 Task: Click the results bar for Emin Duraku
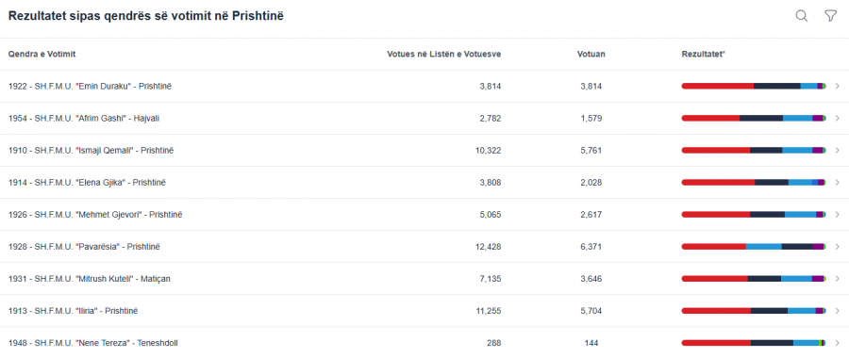(x=754, y=86)
